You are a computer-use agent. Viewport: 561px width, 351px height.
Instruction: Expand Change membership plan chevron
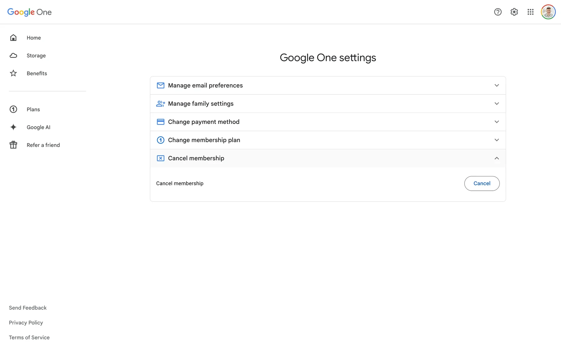coord(497,140)
